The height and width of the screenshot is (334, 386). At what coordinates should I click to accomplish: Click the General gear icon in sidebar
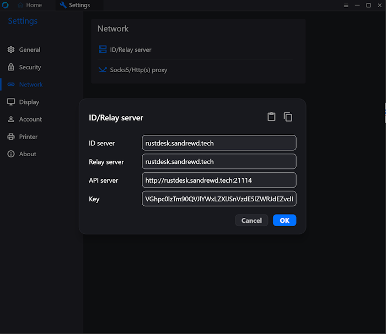coord(11,50)
